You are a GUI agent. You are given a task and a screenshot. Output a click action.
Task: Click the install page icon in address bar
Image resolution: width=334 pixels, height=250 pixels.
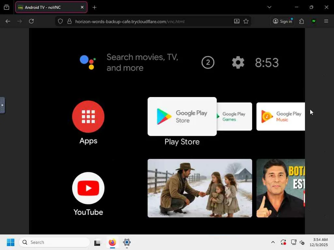click(237, 21)
